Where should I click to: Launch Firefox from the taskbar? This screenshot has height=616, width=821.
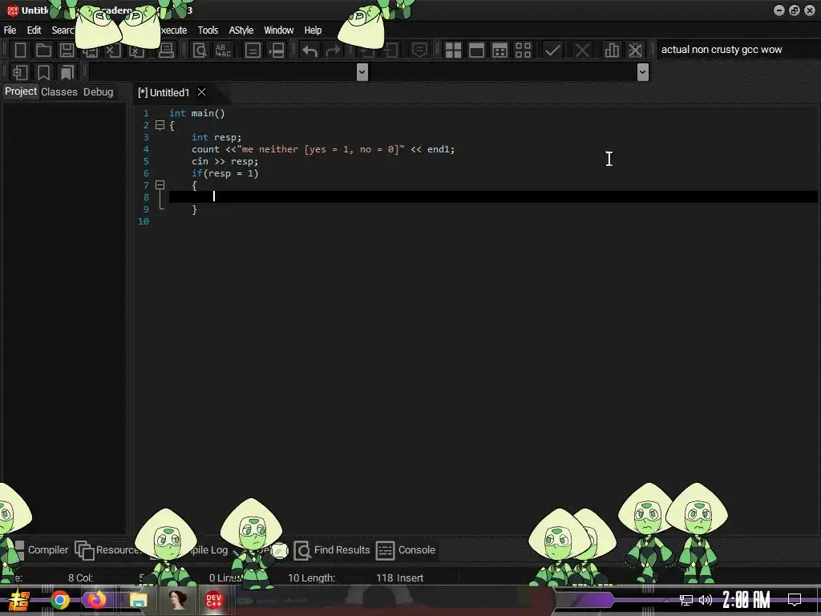[x=96, y=600]
